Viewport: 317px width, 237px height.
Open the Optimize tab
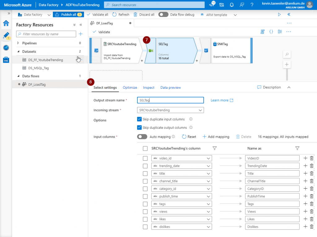[130, 87]
